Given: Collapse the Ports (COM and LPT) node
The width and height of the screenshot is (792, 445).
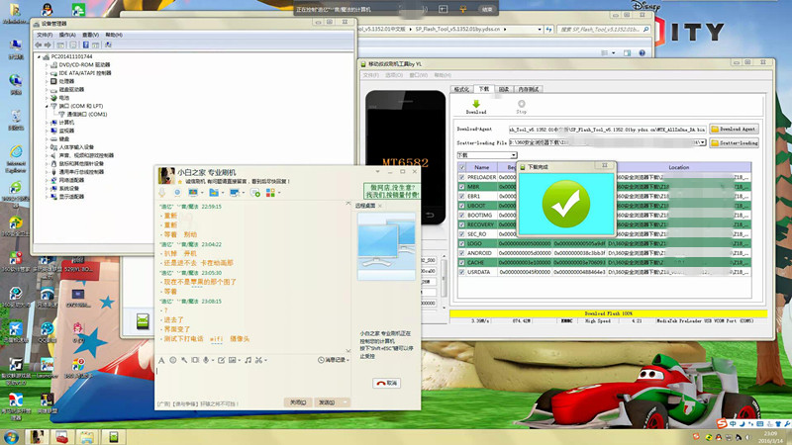Looking at the screenshot, I should (47, 107).
